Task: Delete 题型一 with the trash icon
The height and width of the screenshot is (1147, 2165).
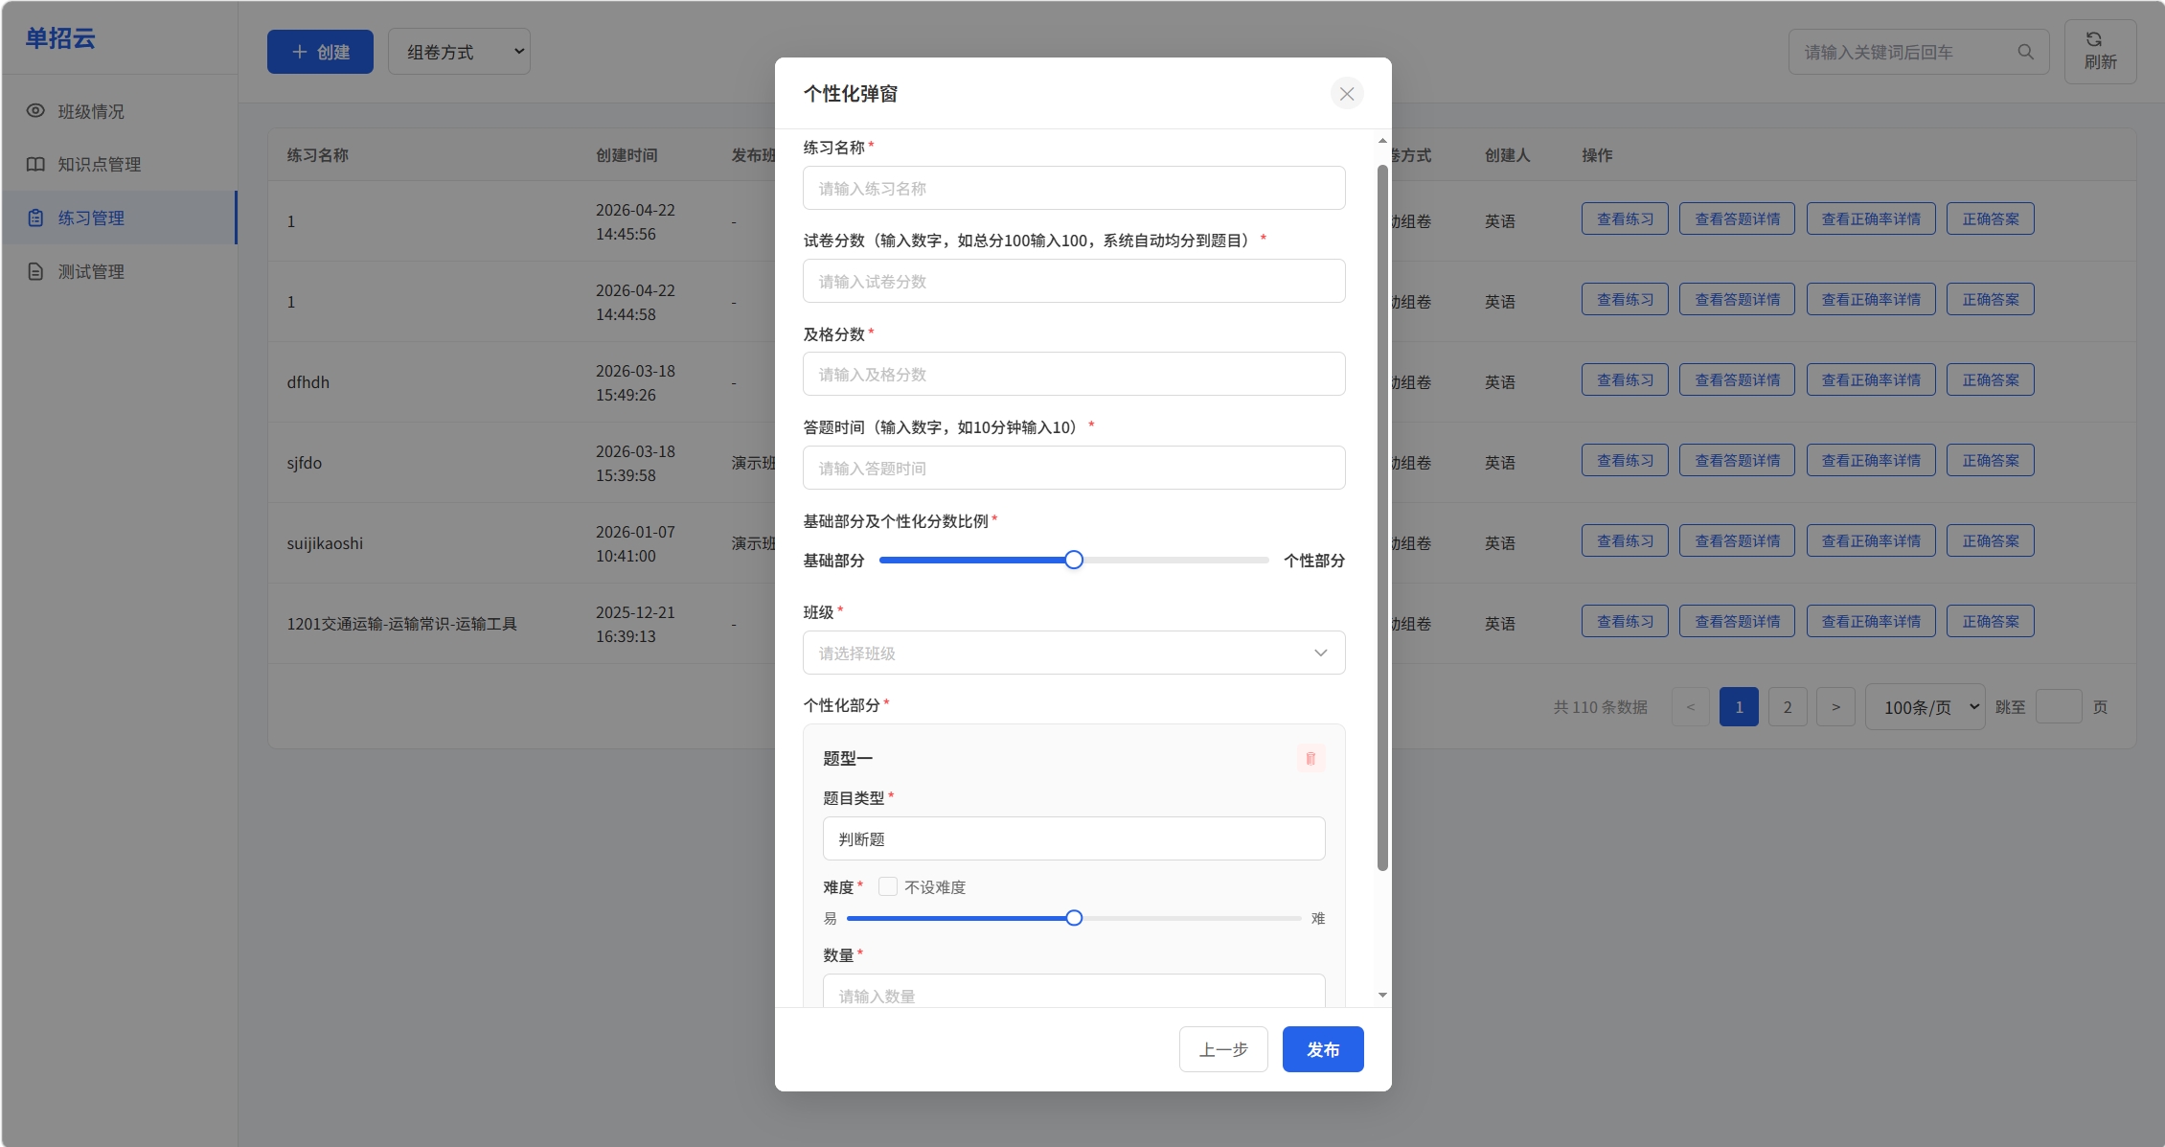Action: click(1310, 758)
